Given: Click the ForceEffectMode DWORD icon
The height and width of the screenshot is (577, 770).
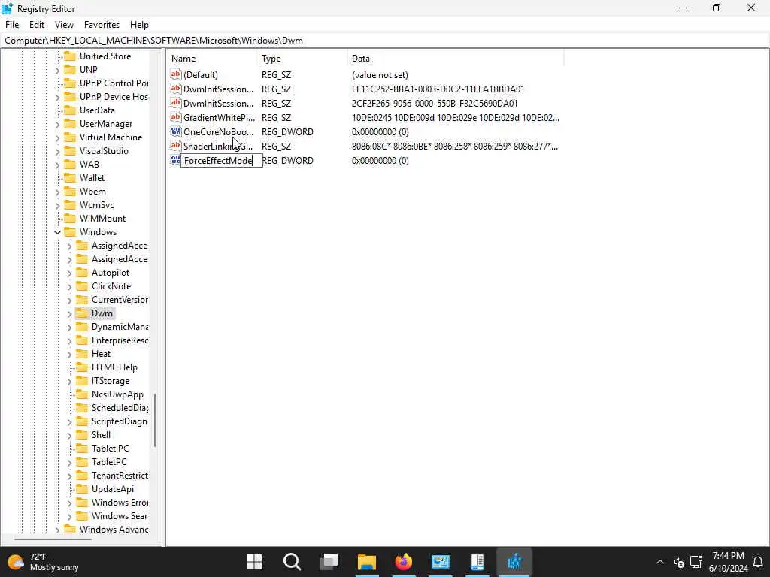Looking at the screenshot, I should [175, 160].
